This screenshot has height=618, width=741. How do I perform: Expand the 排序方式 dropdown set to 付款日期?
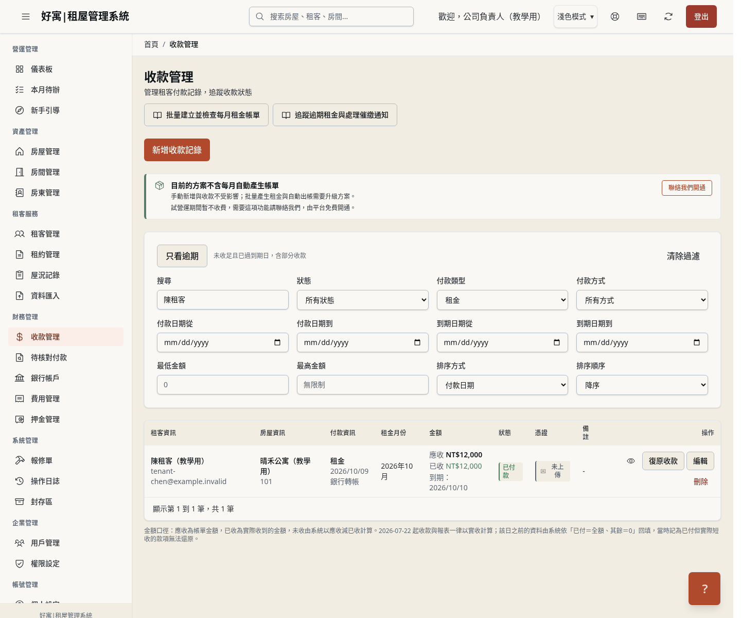tap(502, 385)
